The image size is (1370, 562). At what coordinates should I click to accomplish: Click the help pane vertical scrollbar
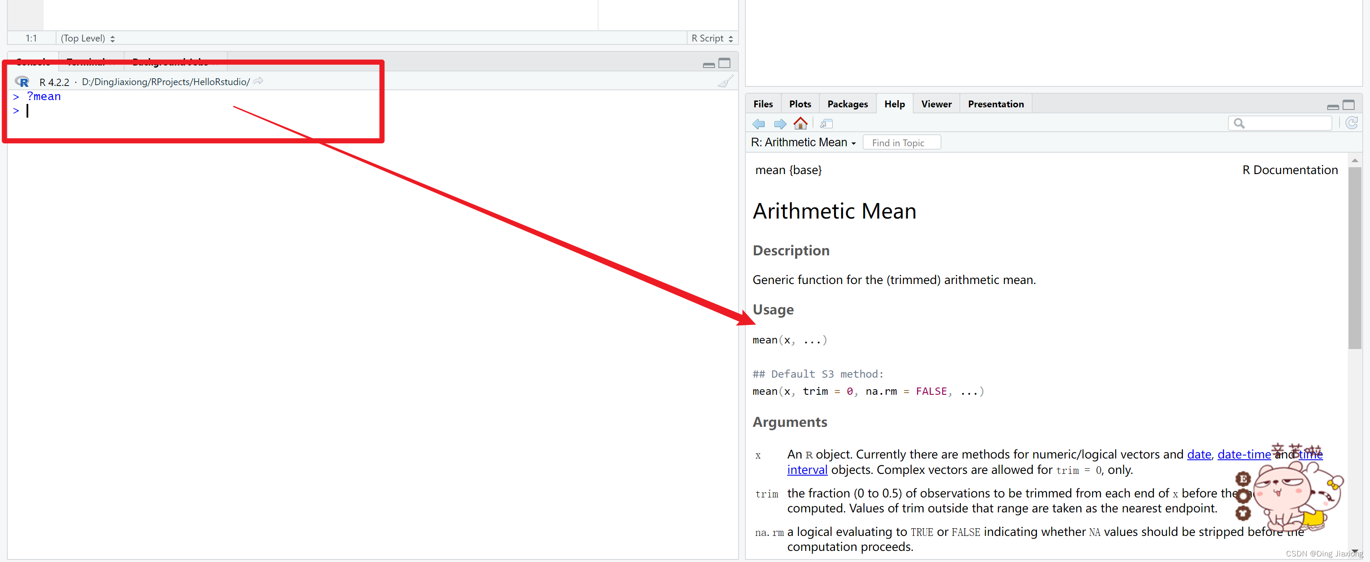point(1354,258)
